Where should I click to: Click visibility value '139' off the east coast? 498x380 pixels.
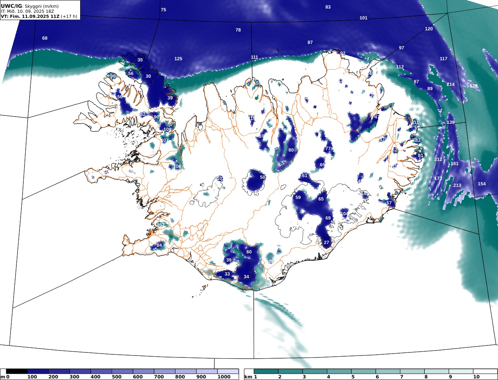[451, 122]
